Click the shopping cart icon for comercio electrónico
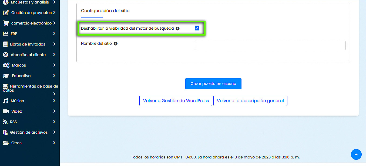This screenshot has width=366, height=166. 6,23
